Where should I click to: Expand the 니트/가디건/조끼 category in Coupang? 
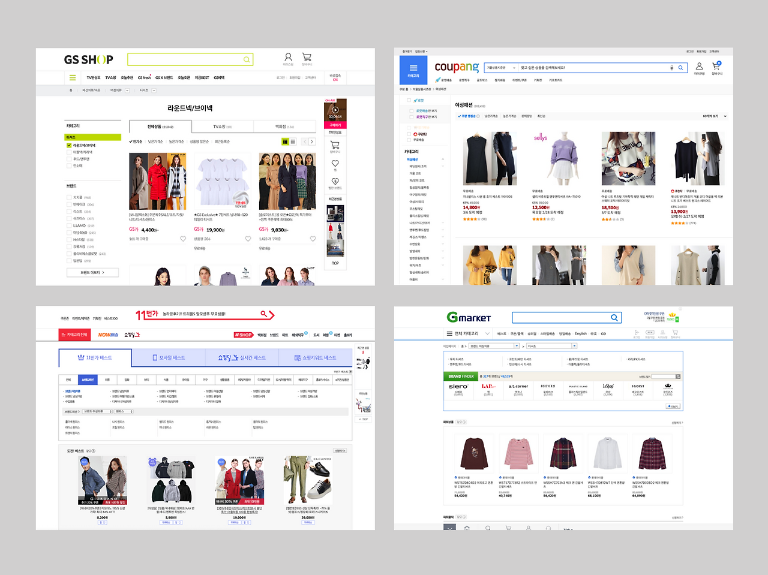point(443,222)
